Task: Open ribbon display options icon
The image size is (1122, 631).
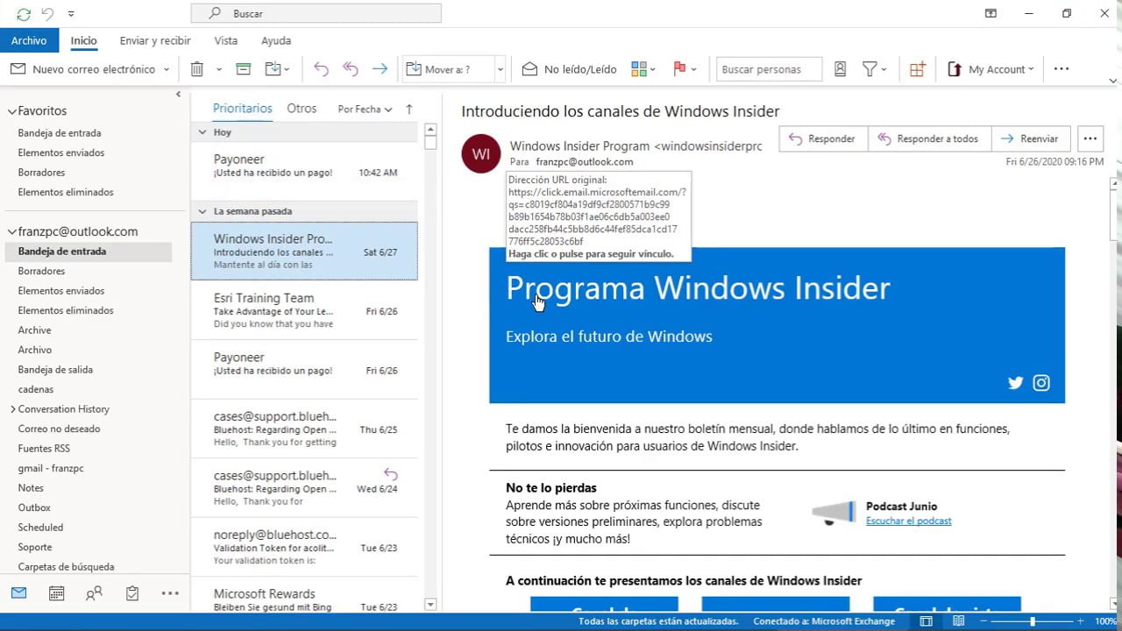Action: [991, 13]
